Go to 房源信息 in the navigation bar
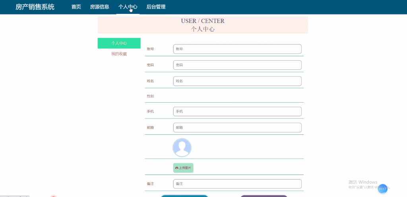 (x=99, y=7)
